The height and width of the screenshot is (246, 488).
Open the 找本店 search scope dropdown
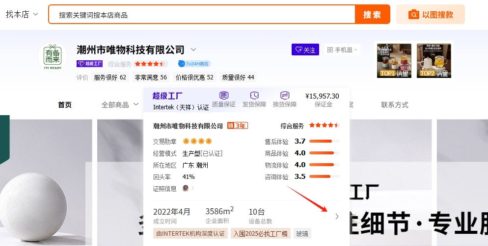coord(22,14)
